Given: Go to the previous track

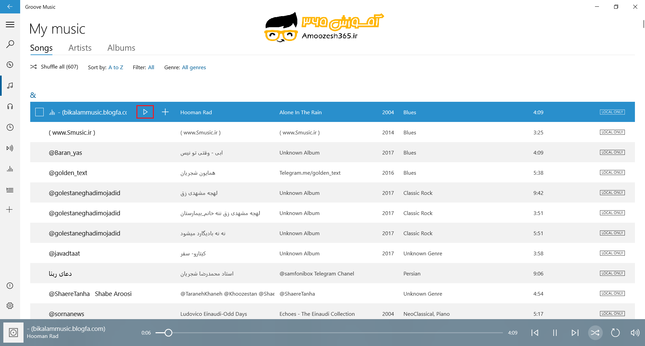Looking at the screenshot, I should click(x=535, y=333).
